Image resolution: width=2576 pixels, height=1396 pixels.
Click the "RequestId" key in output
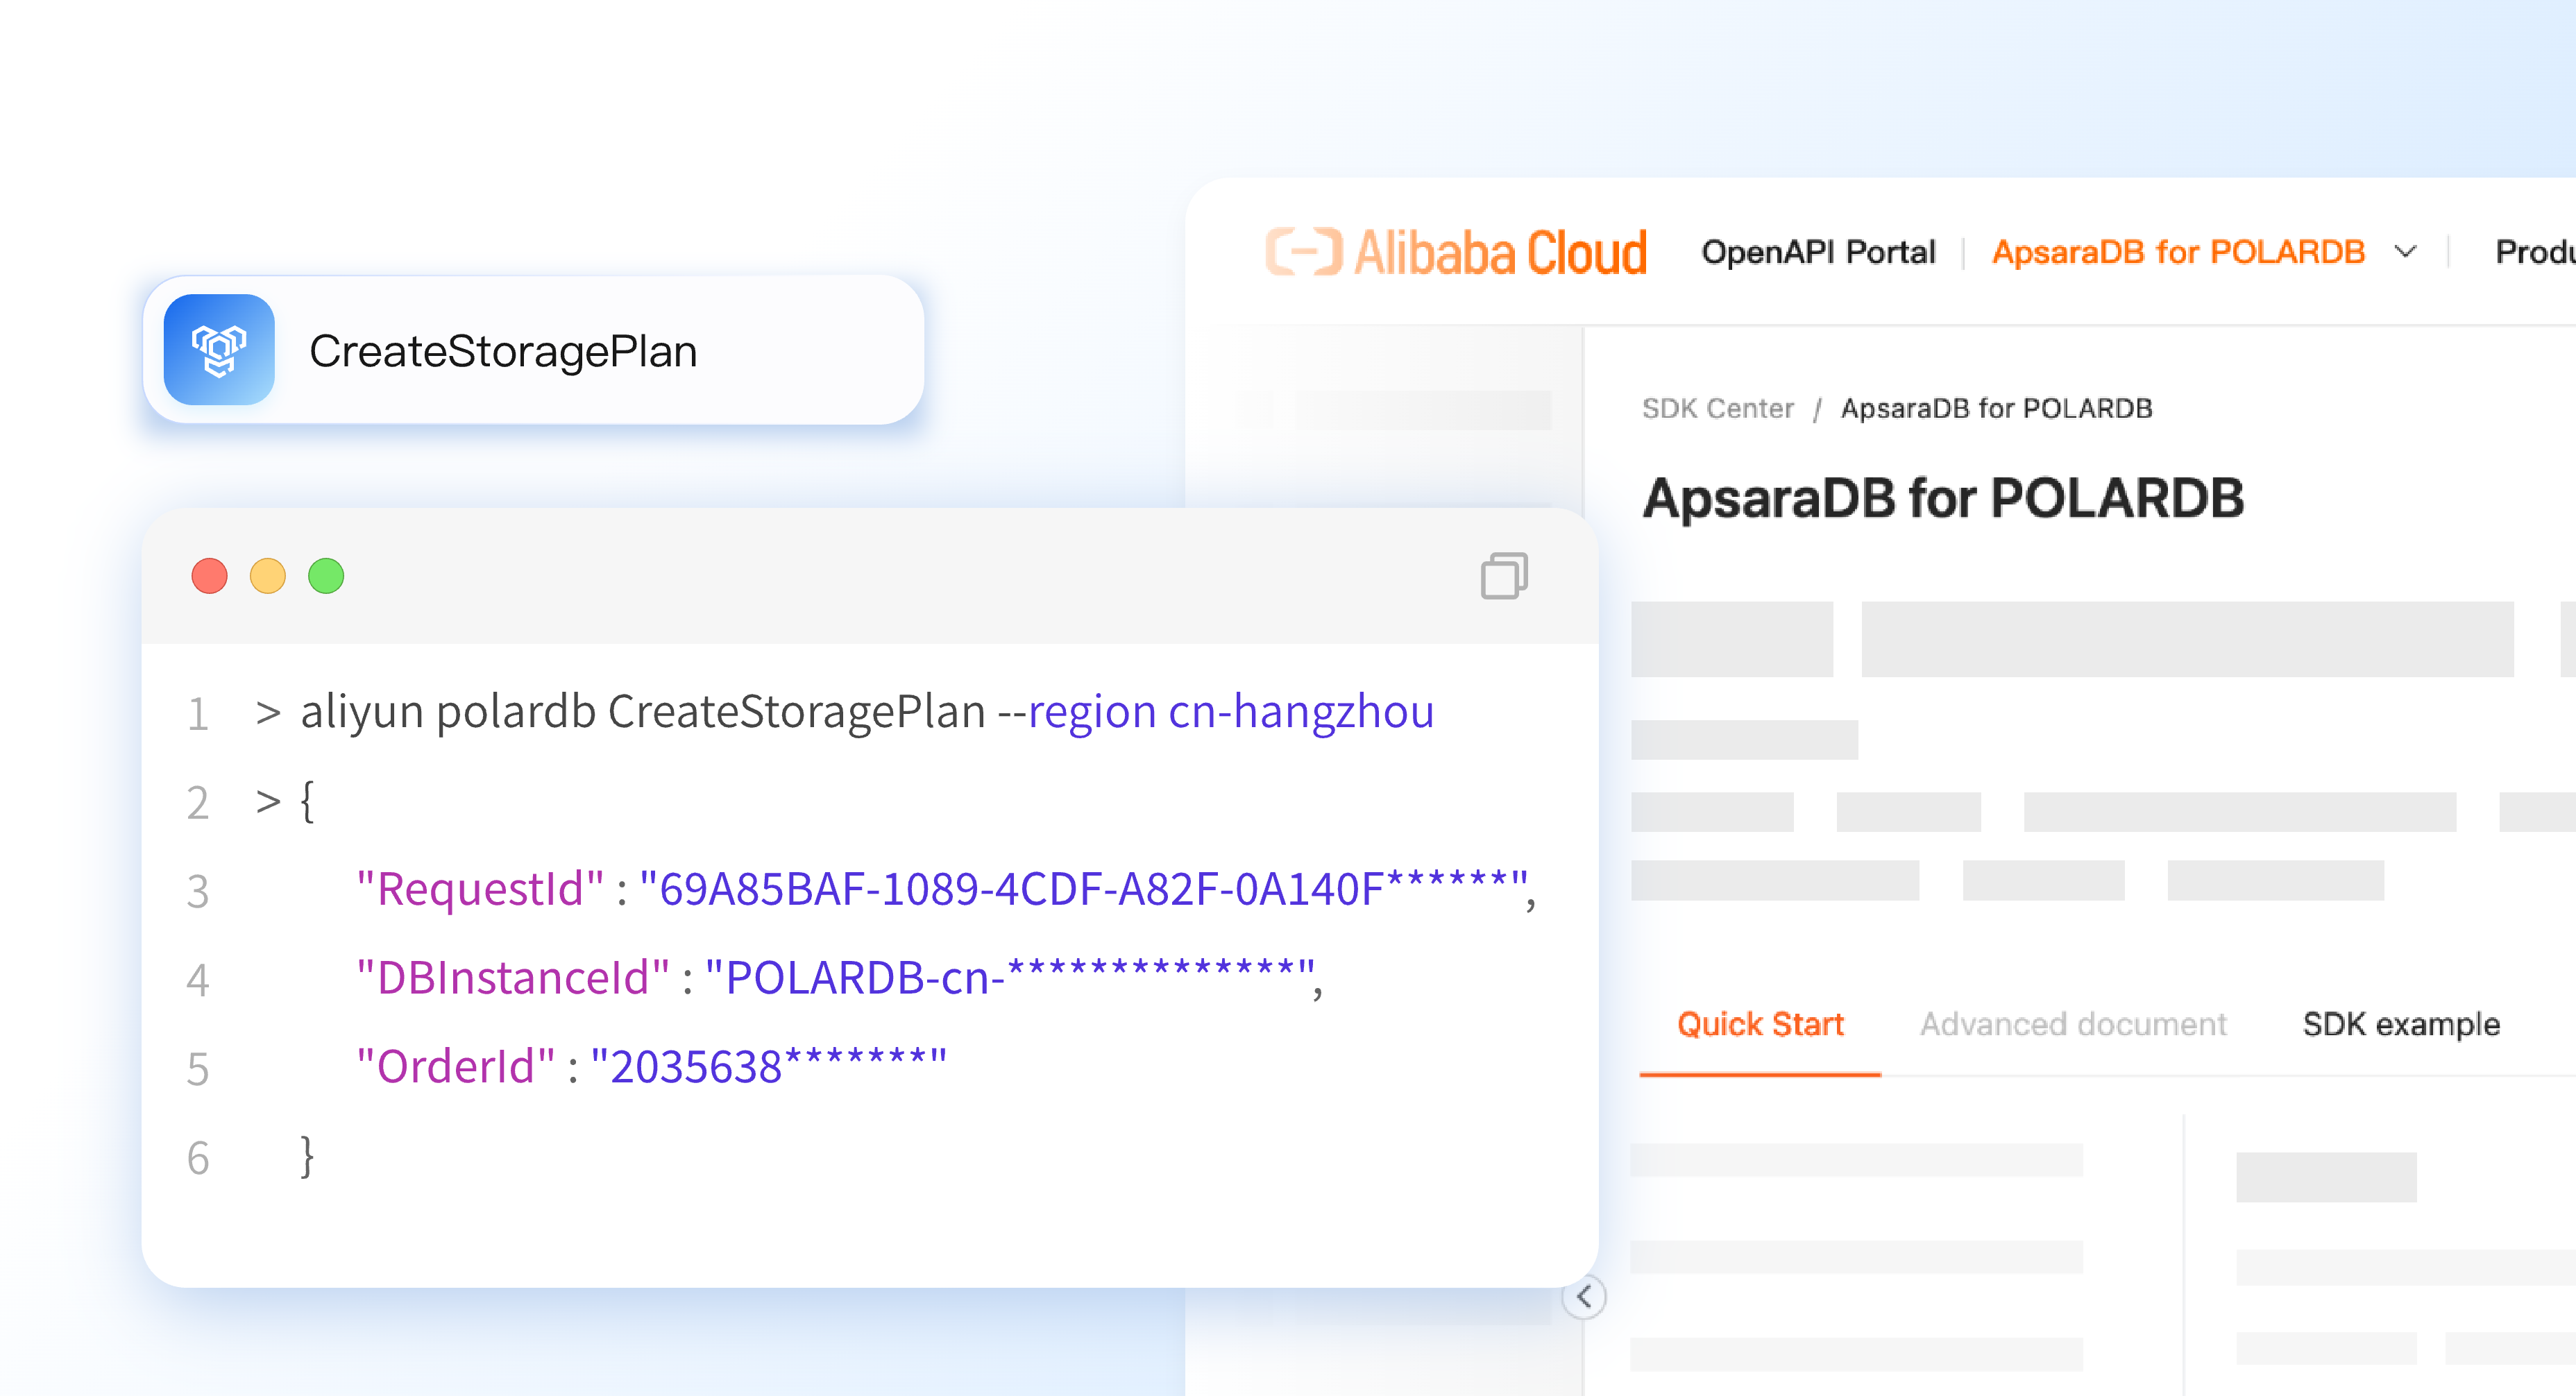pyautogui.click(x=480, y=889)
